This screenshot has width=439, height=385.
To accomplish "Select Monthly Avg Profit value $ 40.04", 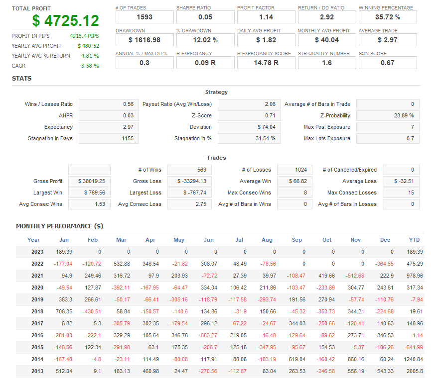I will coord(327,40).
